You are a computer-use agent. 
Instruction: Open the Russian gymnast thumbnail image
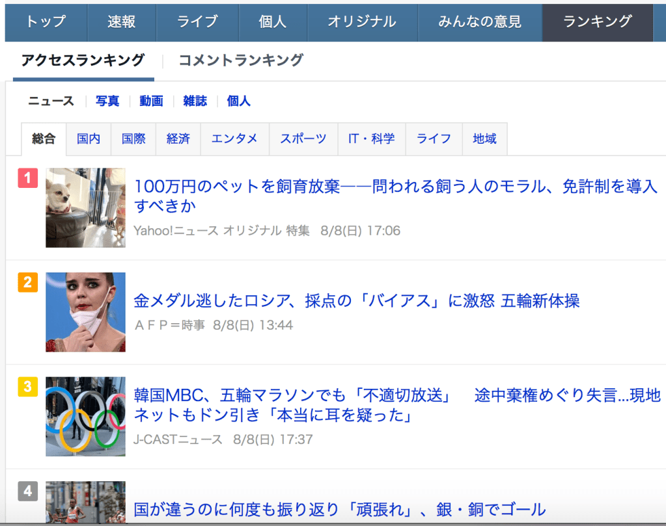[85, 312]
